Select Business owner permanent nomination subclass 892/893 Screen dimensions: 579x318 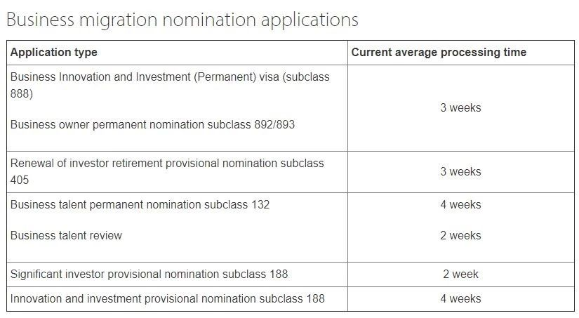click(152, 125)
